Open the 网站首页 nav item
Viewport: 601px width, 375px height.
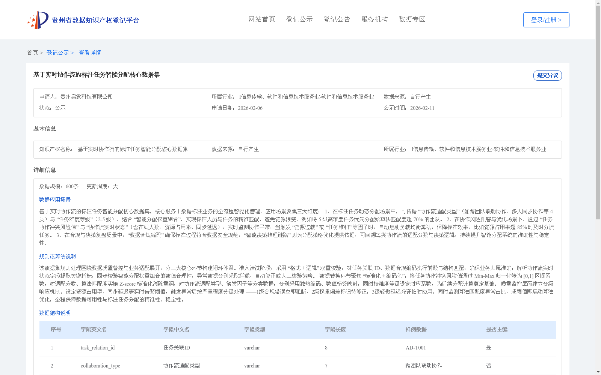click(x=262, y=19)
